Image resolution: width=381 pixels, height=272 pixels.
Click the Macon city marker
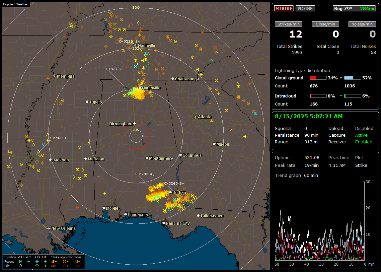click(x=214, y=144)
